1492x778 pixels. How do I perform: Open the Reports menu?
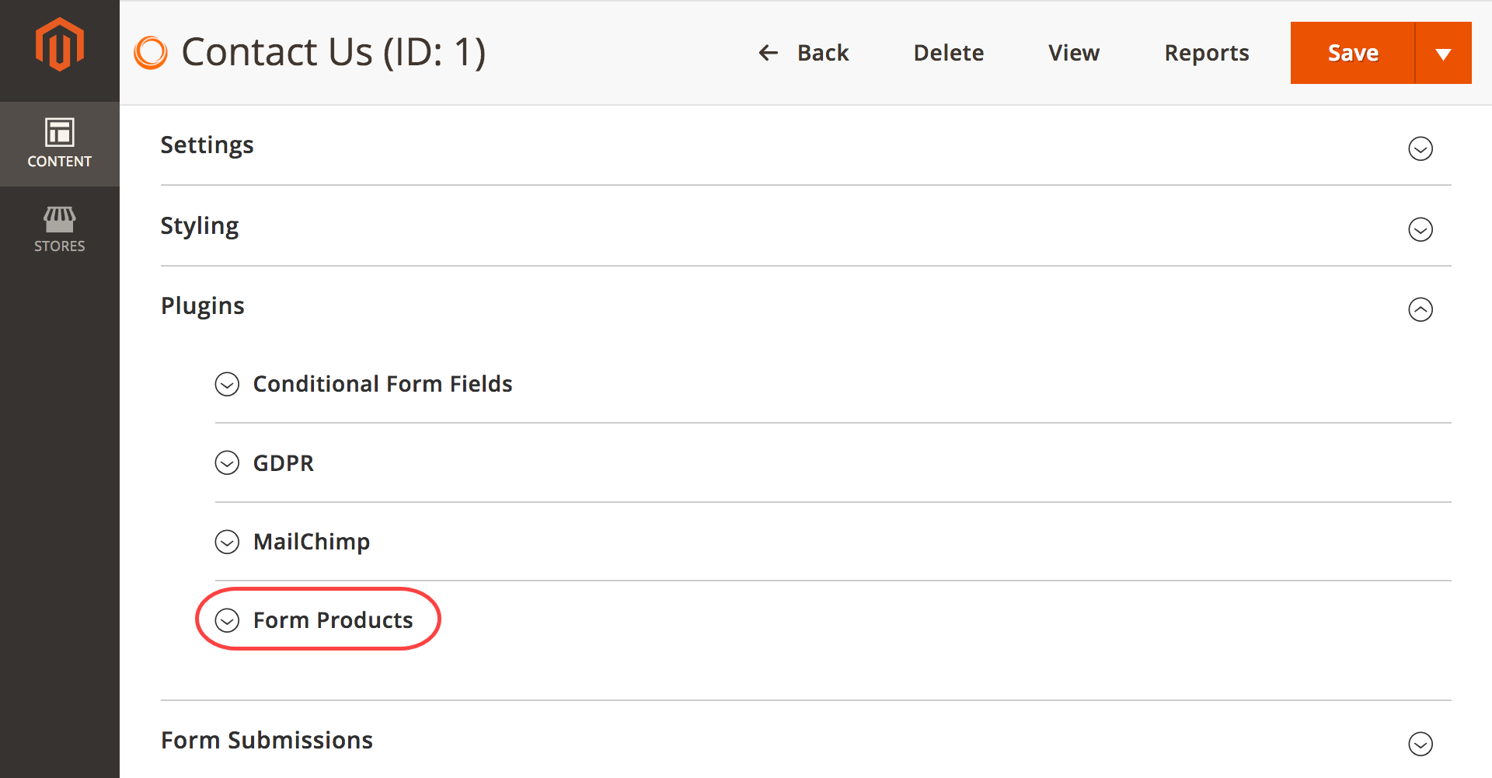point(1206,52)
